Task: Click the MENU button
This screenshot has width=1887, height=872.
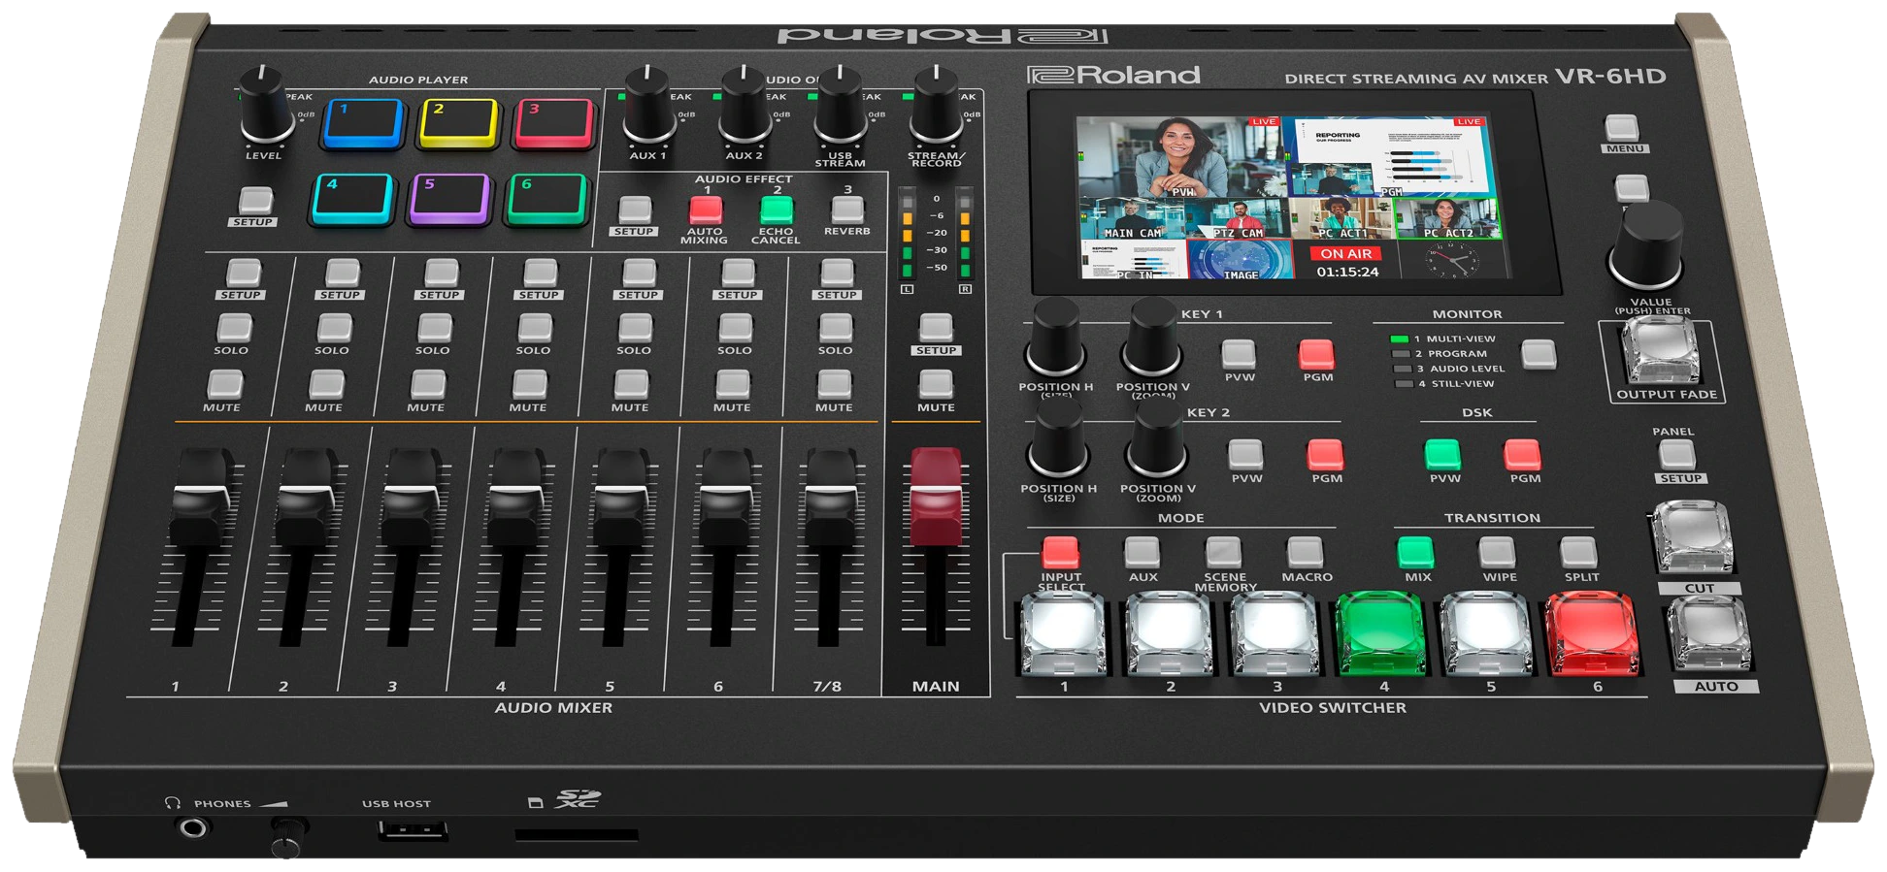Action: point(1622,128)
